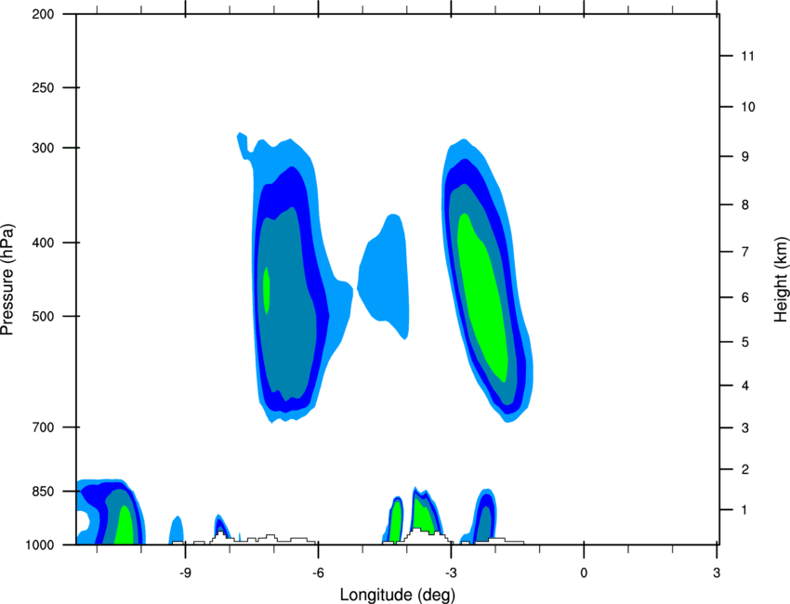Image resolution: width=790 pixels, height=604 pixels.
Task: Click the "Height (km)" axis title
Action: coord(781,279)
